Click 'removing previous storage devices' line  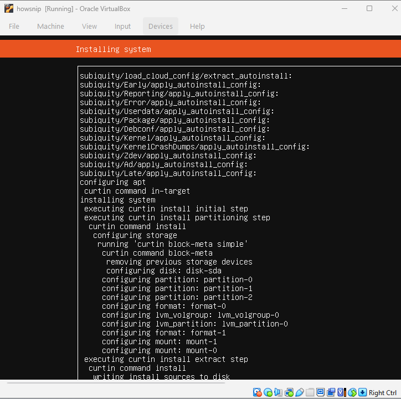(x=179, y=262)
